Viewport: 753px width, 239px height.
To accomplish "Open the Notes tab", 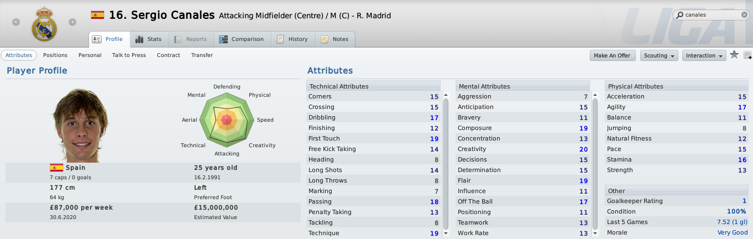I will click(x=335, y=39).
